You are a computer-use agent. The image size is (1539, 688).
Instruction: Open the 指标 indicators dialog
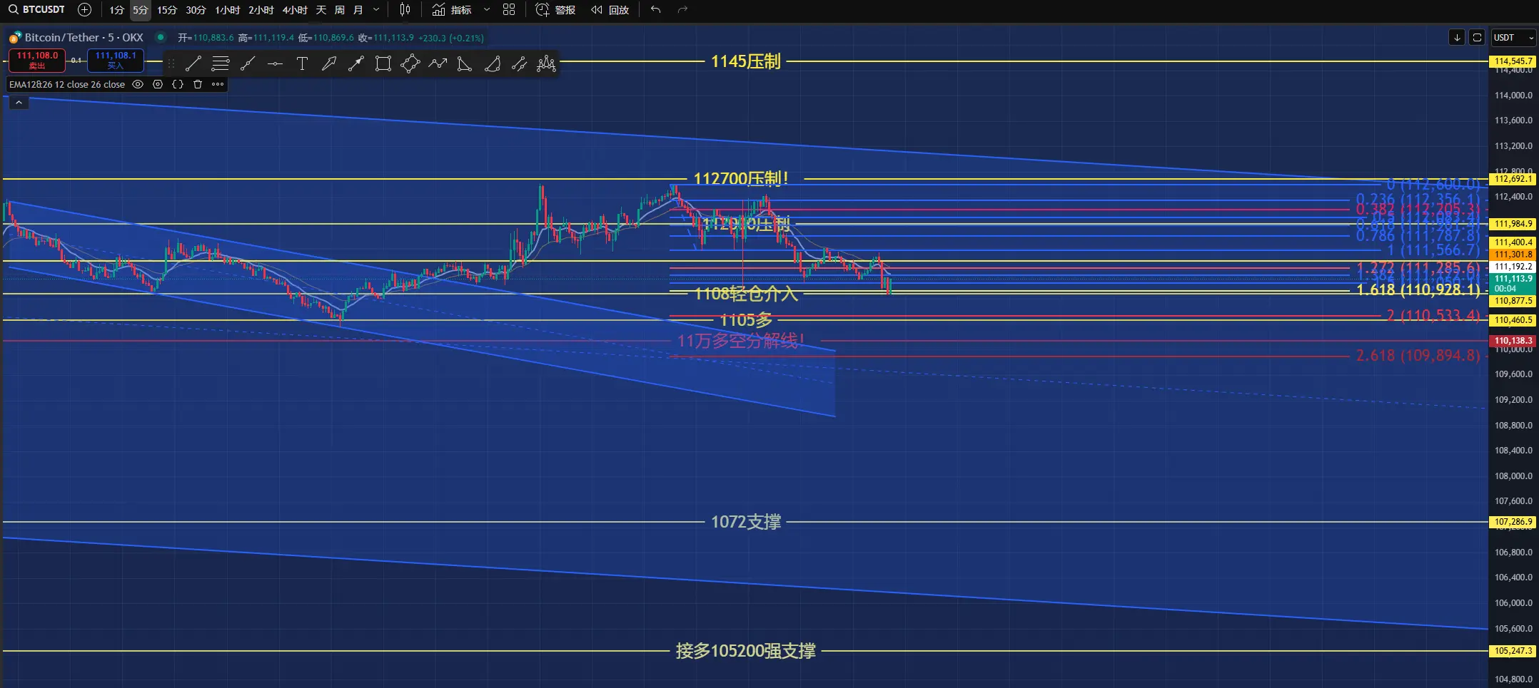(452, 10)
